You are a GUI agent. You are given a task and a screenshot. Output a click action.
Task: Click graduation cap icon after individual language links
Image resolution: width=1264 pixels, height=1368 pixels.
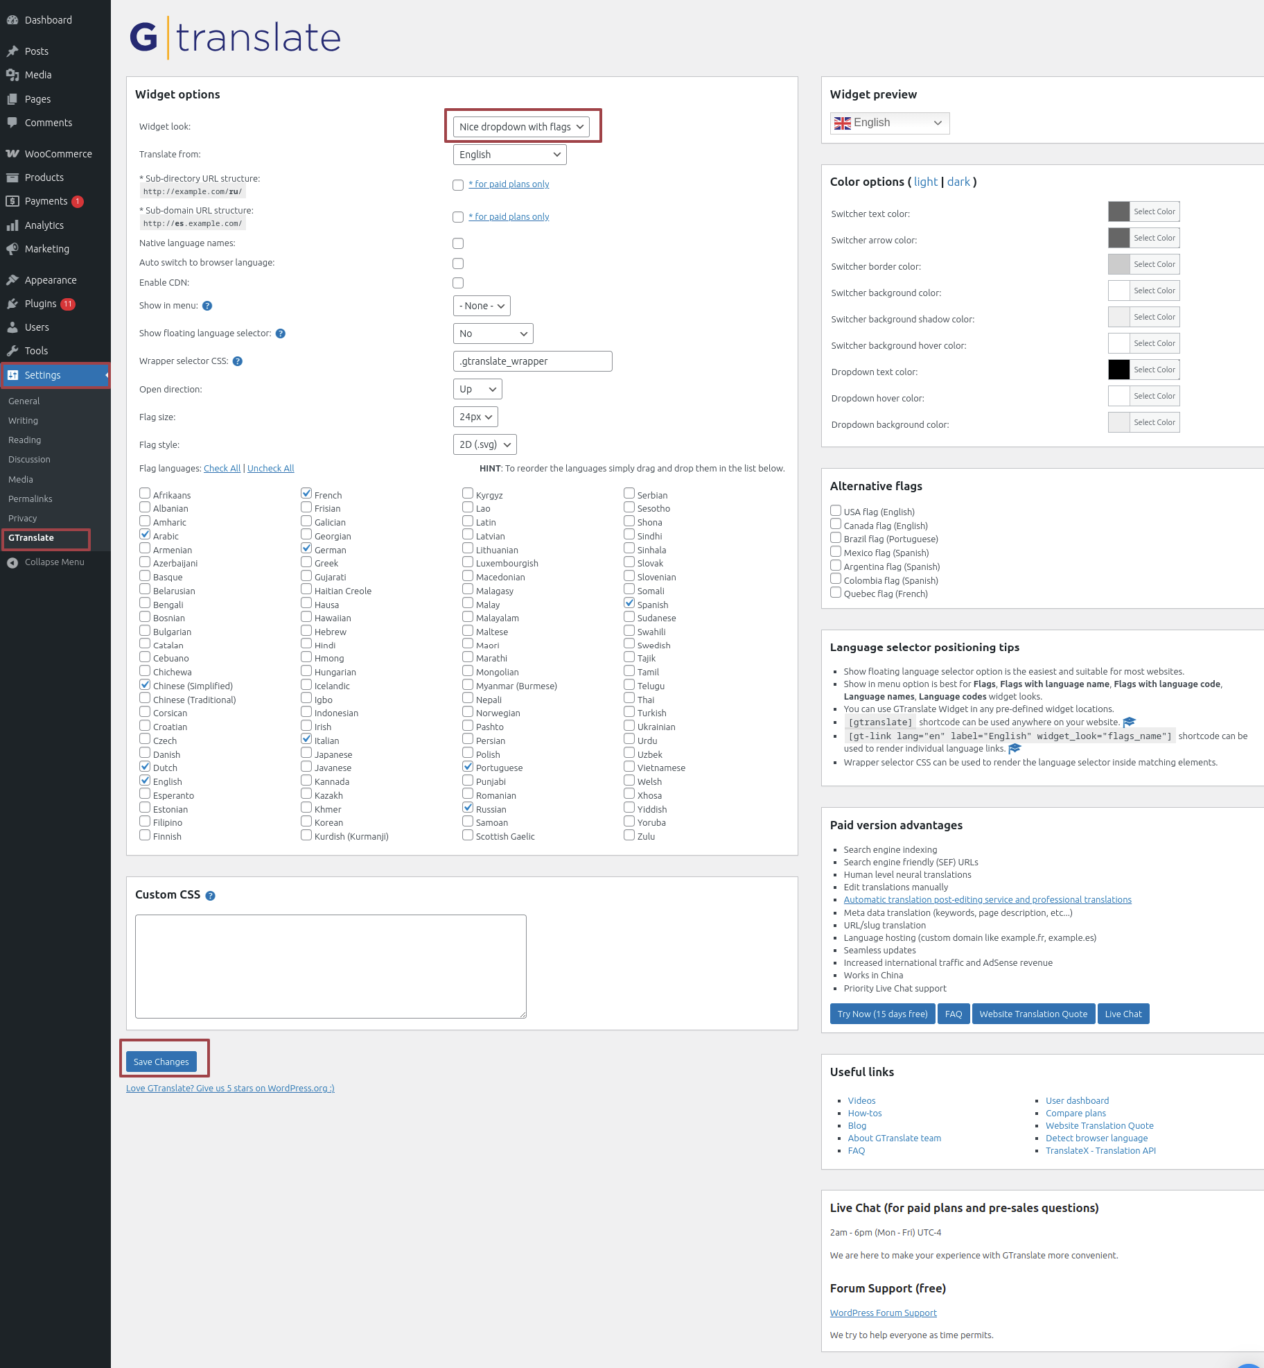1015,748
